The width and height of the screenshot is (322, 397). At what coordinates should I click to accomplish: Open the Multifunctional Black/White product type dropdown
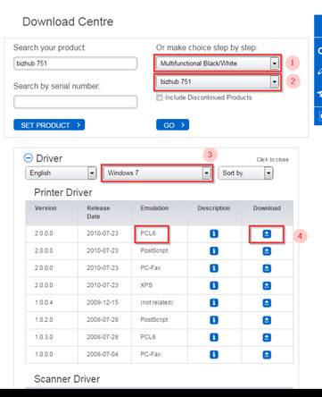pos(218,63)
